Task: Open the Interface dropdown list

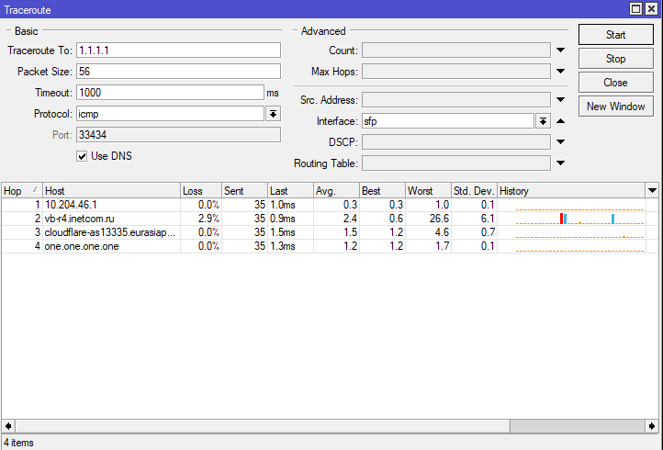Action: 543,121
